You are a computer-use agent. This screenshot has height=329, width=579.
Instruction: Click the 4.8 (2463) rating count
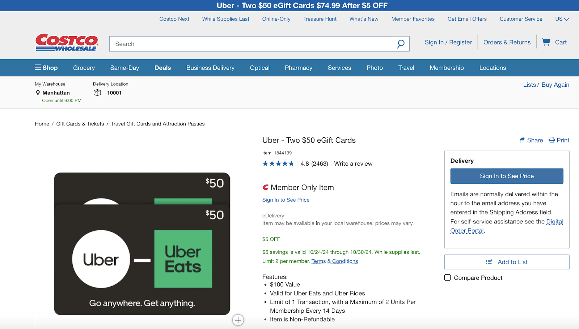point(314,164)
